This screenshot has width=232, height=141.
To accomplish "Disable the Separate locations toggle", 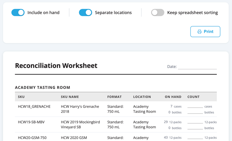I will (86, 12).
